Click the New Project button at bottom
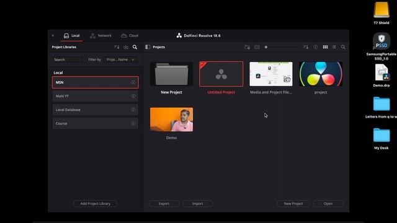 pyautogui.click(x=293, y=204)
